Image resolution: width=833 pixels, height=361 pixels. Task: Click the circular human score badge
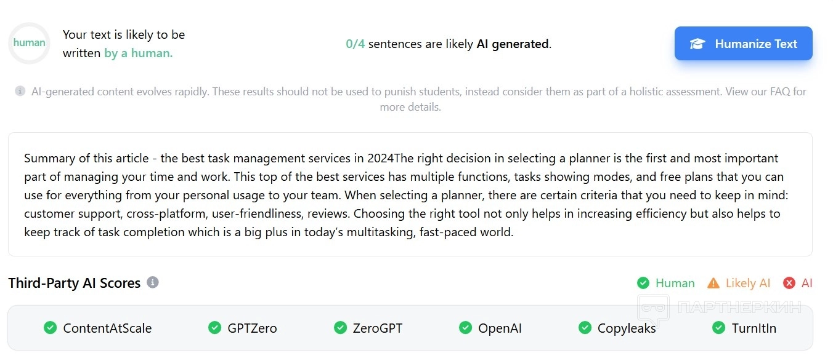(29, 43)
